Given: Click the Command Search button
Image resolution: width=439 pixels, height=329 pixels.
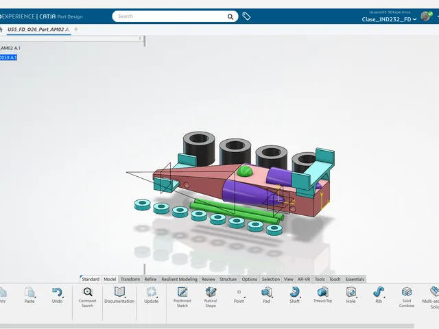Looking at the screenshot, I should 87,297.
